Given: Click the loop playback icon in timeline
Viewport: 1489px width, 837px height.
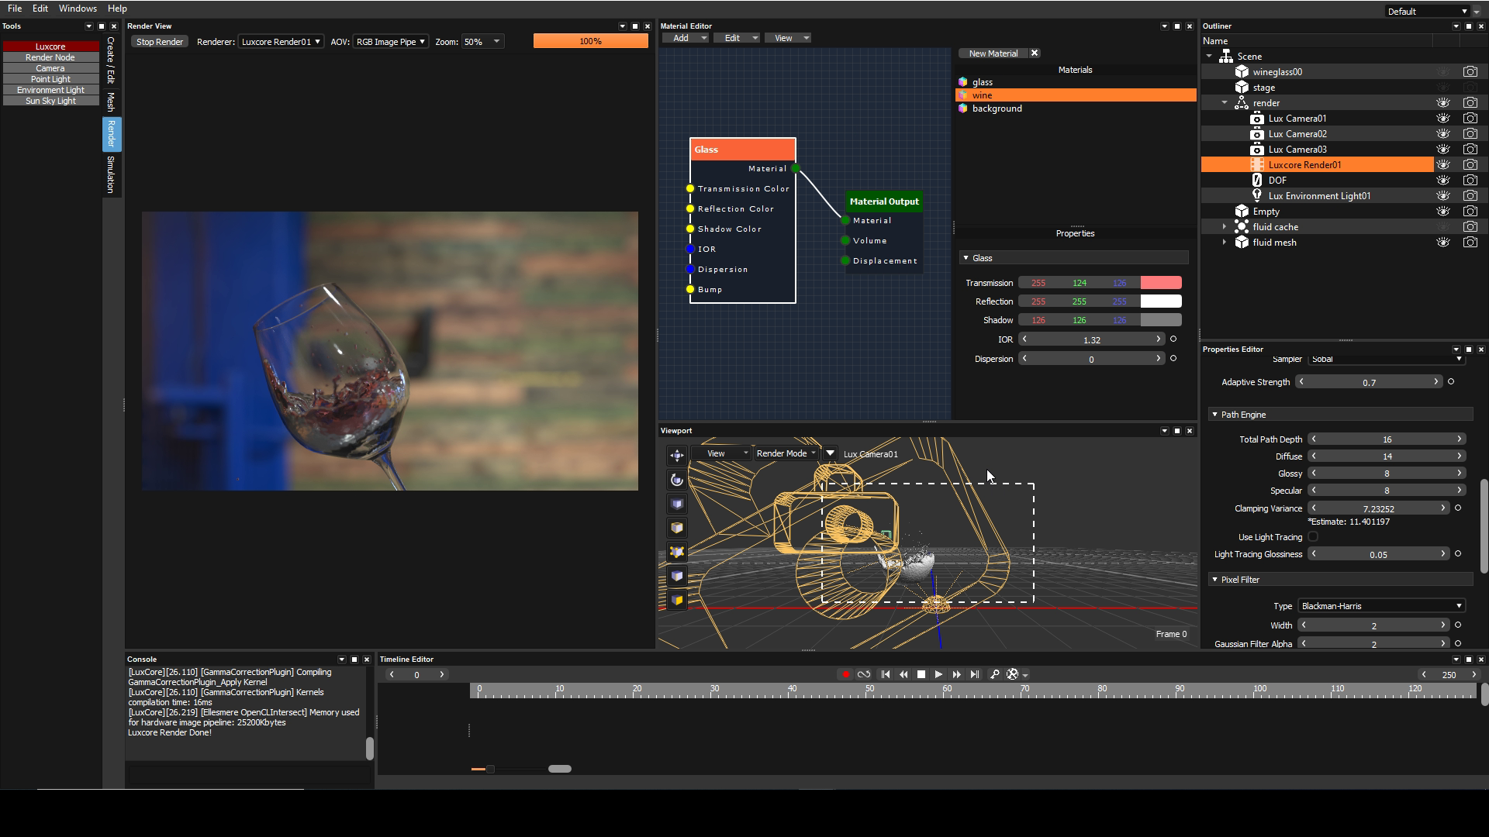Looking at the screenshot, I should pyautogui.click(x=864, y=674).
